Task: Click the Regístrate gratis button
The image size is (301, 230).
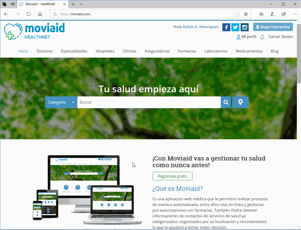Action: pos(172,176)
